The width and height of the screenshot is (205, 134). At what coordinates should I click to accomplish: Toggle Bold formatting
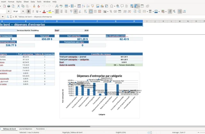tap(29, 11)
